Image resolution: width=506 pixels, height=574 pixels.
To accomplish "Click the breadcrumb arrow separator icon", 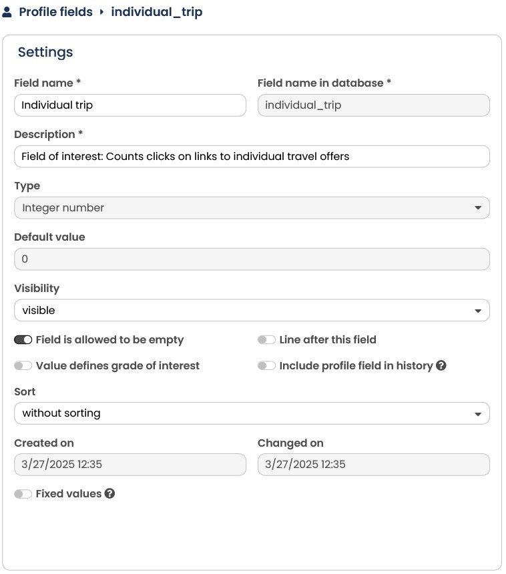I will tap(102, 12).
